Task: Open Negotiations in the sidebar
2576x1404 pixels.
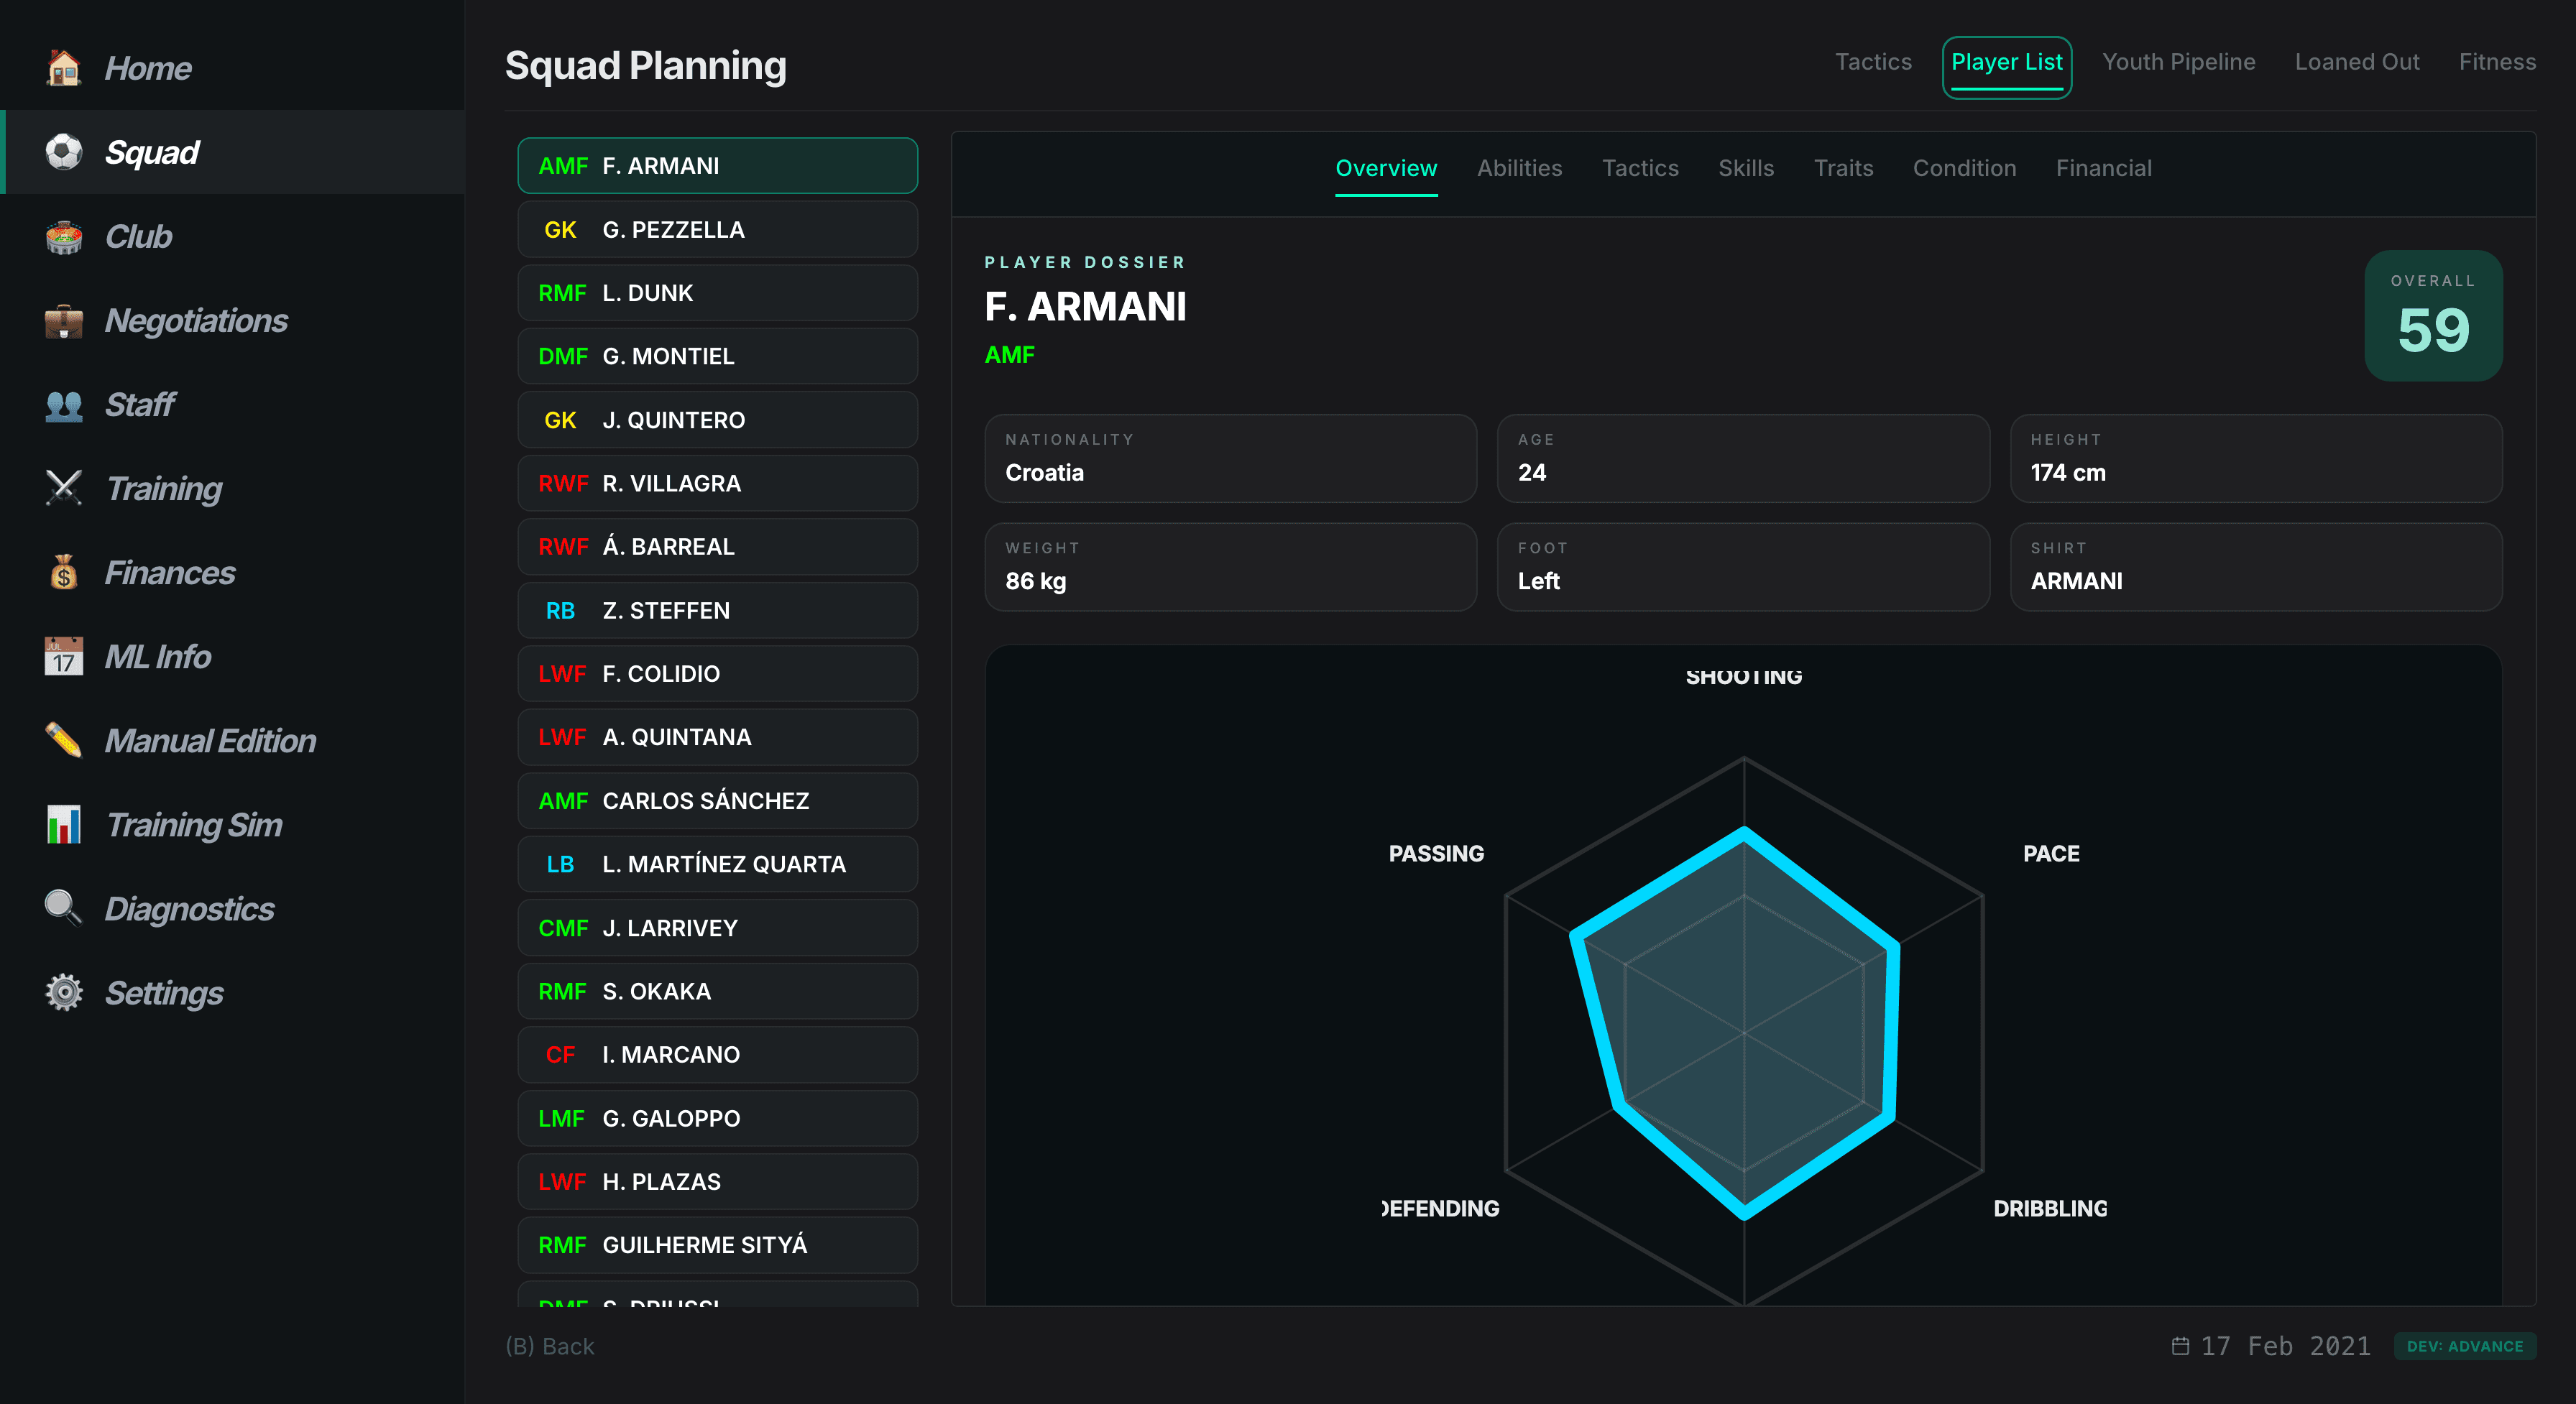Action: [232, 320]
